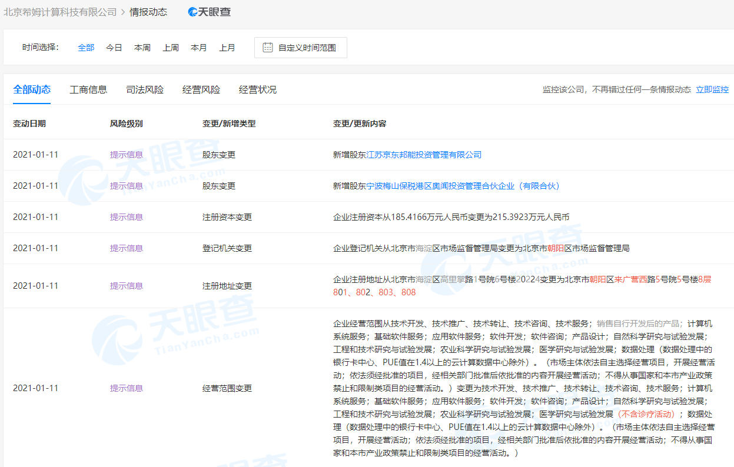Click 提示信息 risk level in first row

(127, 155)
